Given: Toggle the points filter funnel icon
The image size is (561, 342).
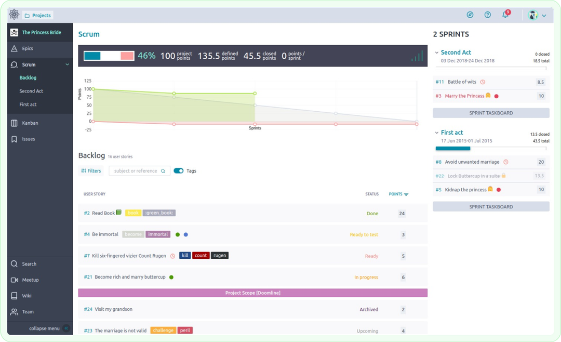Looking at the screenshot, I should [x=406, y=194].
